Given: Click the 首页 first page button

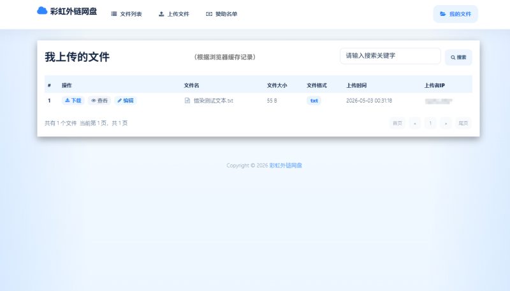Looking at the screenshot, I should point(397,123).
